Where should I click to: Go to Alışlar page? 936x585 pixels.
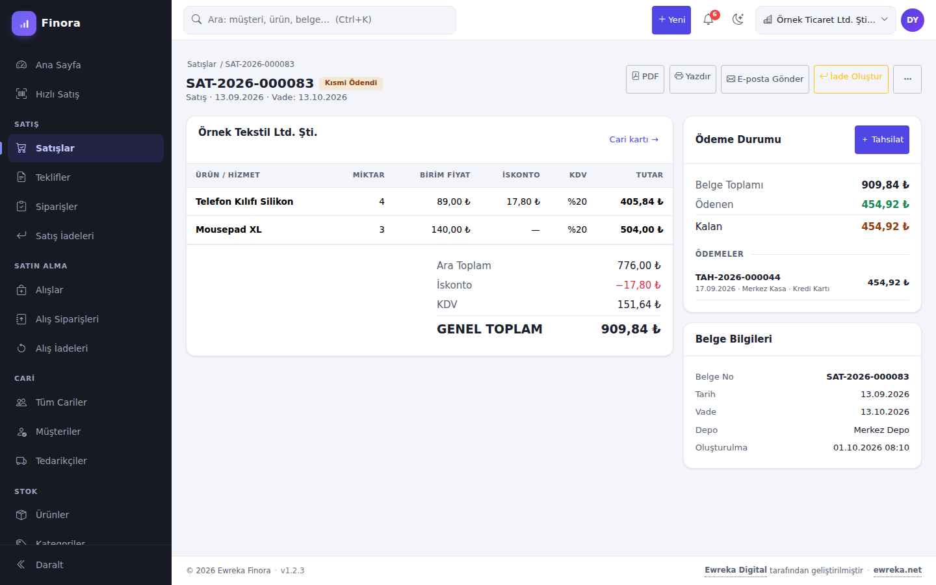[x=86, y=290]
